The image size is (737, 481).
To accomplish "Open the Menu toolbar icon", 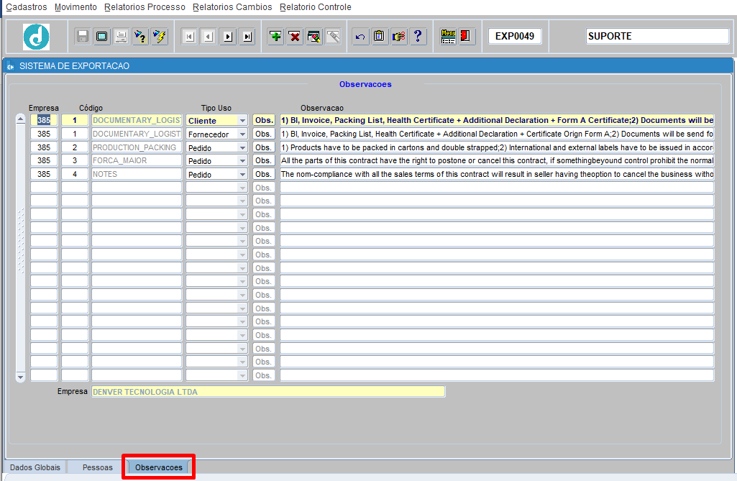I will tap(448, 36).
